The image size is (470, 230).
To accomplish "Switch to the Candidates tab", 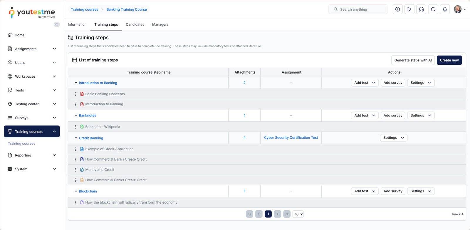I will click(x=135, y=25).
